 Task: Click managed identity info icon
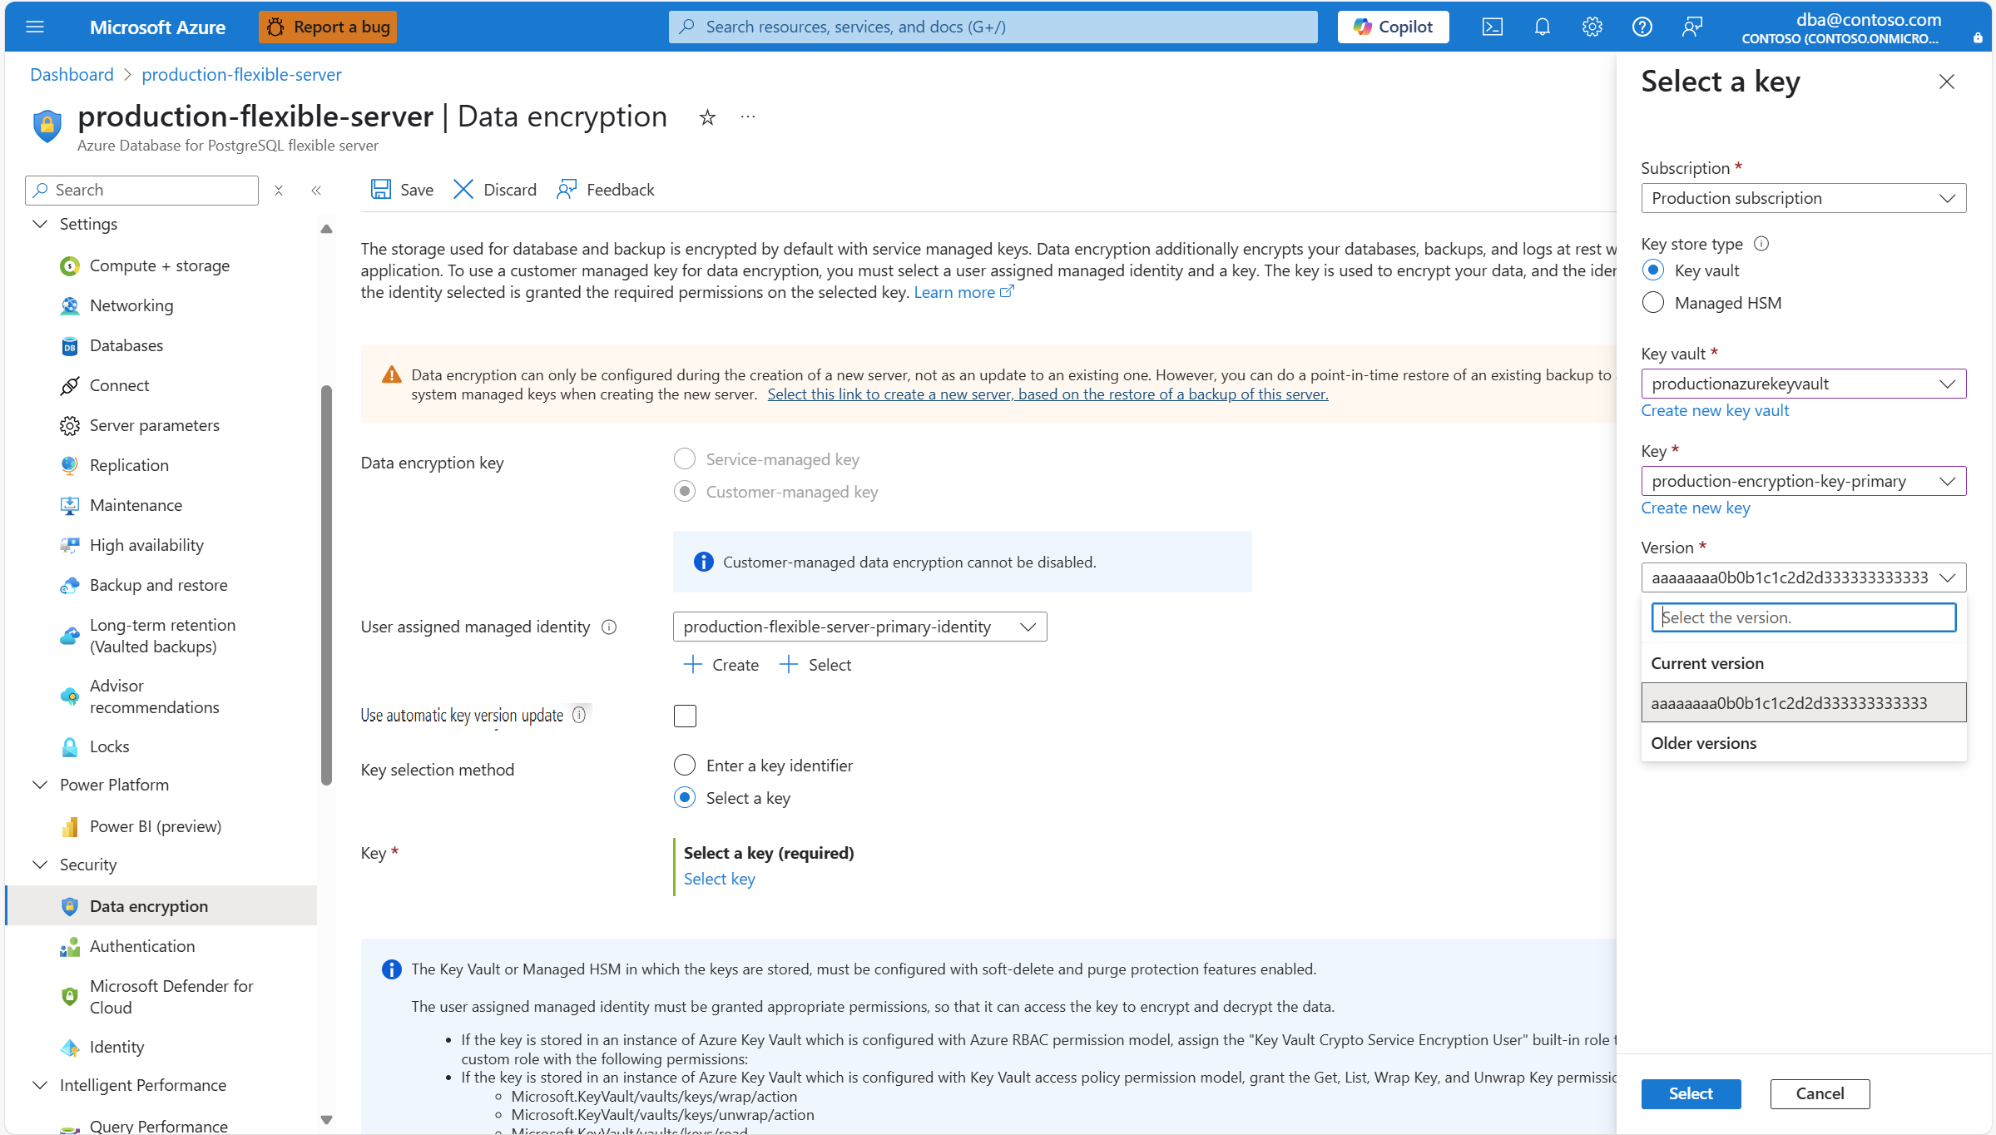click(x=609, y=627)
